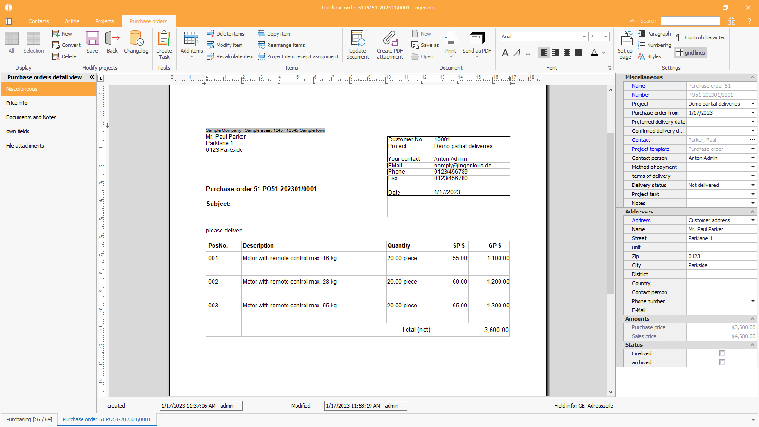Open Documents and Notes in sidebar
This screenshot has width=759, height=427.
pyautogui.click(x=31, y=117)
